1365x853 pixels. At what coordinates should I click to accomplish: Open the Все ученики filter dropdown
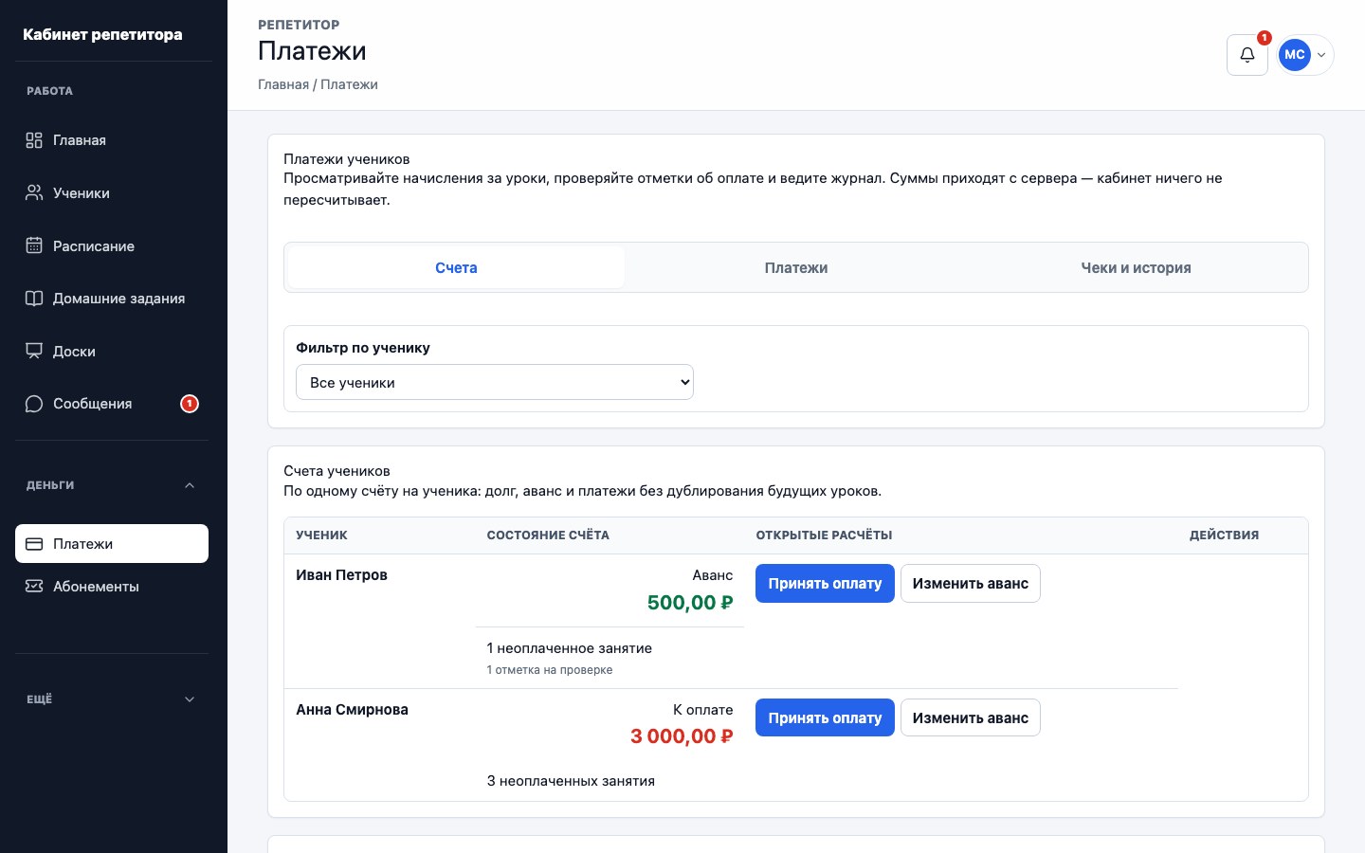[x=495, y=382]
